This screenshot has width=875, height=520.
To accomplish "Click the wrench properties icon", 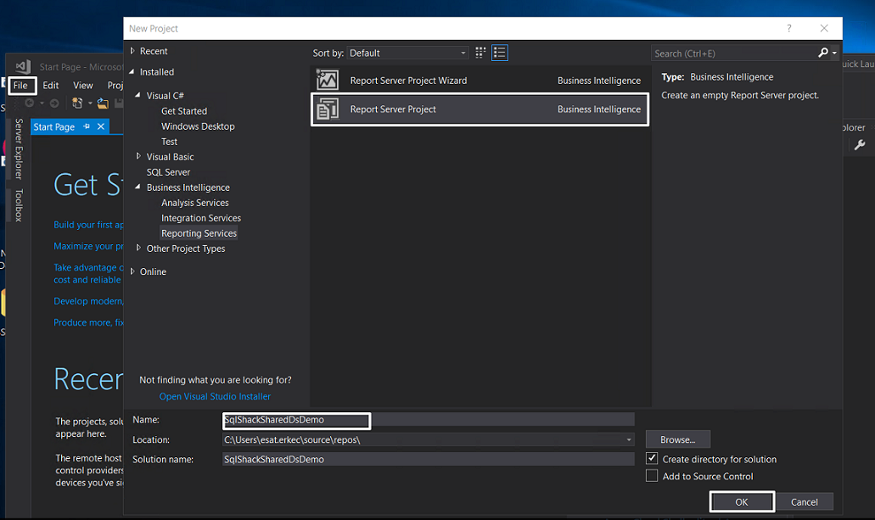I will [x=858, y=145].
